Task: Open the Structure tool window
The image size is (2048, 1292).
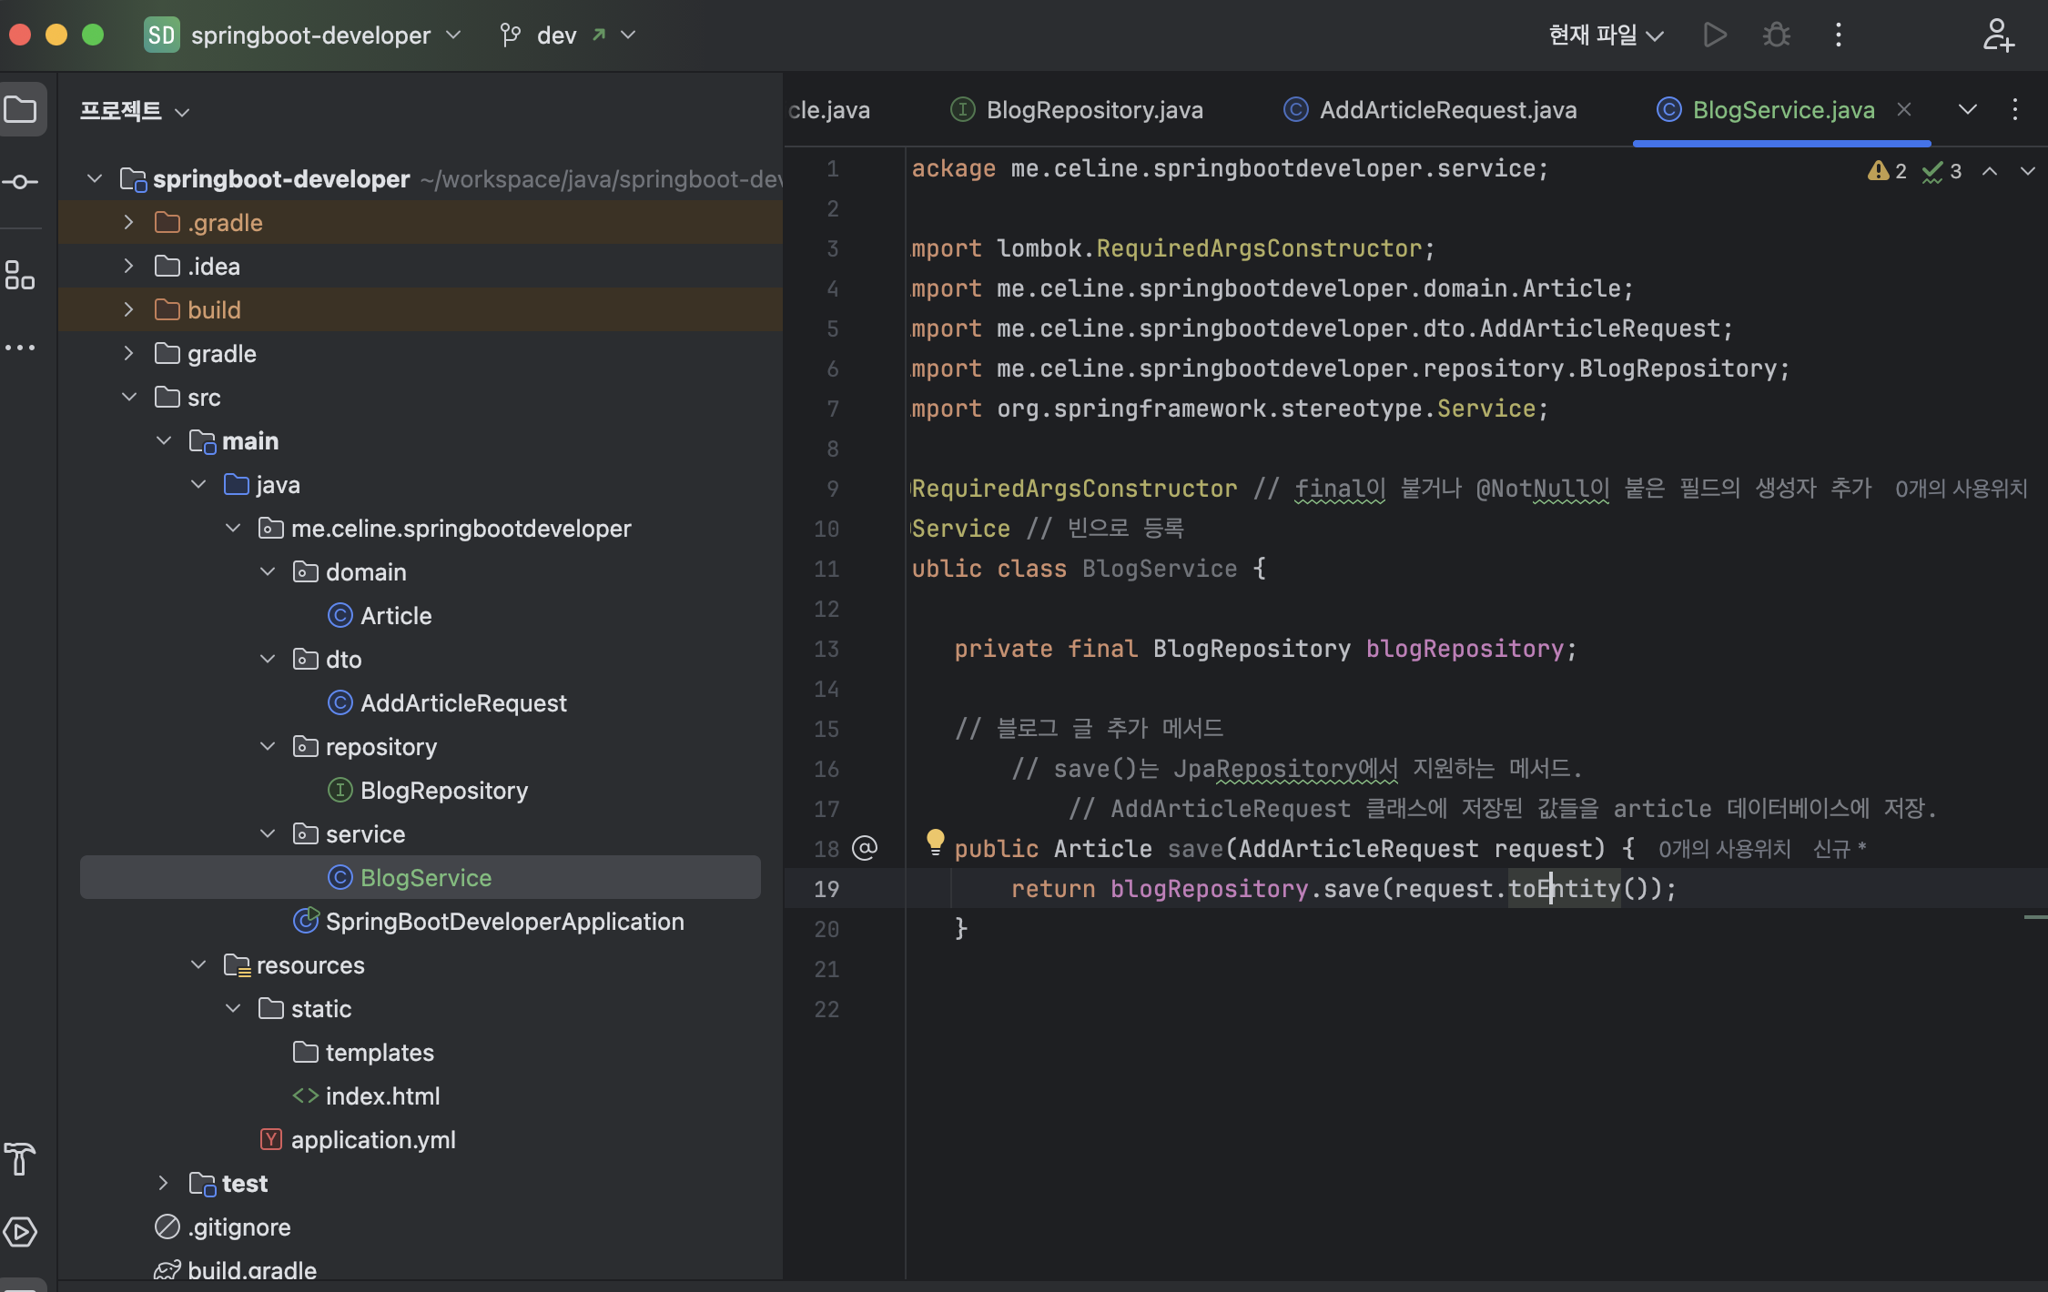Action: point(21,275)
